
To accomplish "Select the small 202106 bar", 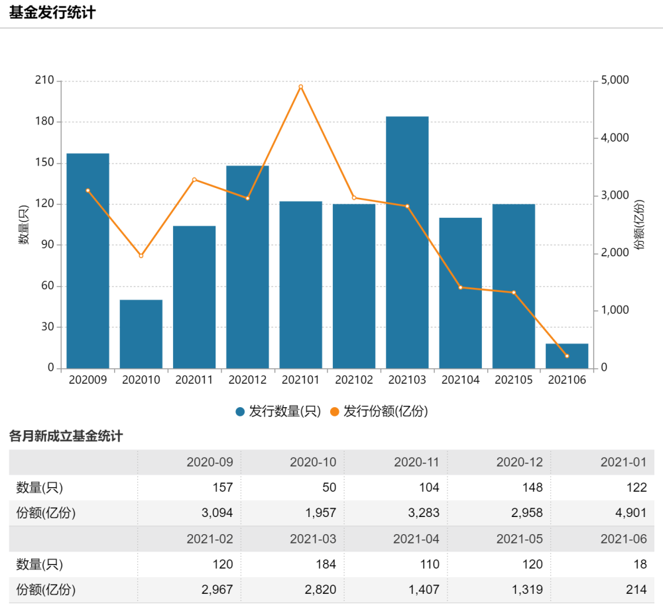I will (567, 356).
